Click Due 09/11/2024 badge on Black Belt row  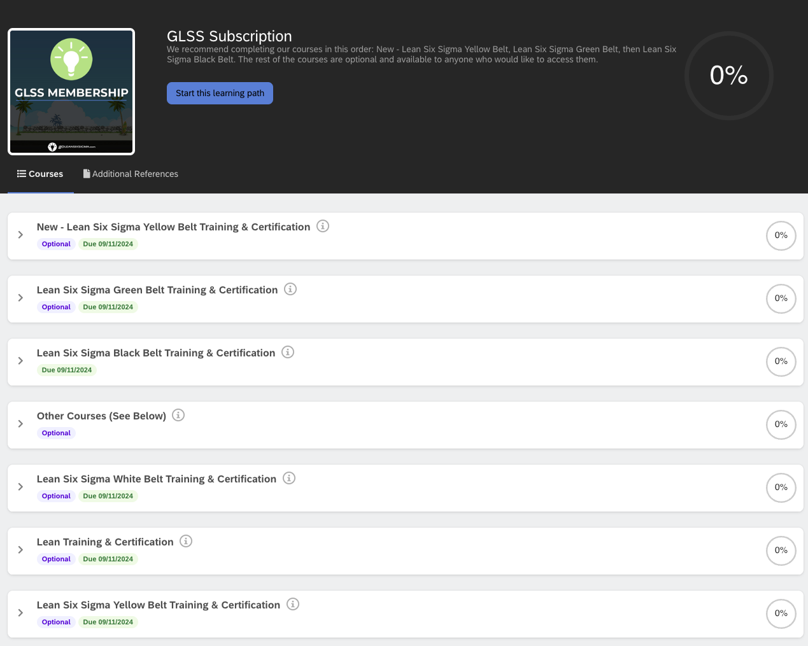(x=67, y=370)
